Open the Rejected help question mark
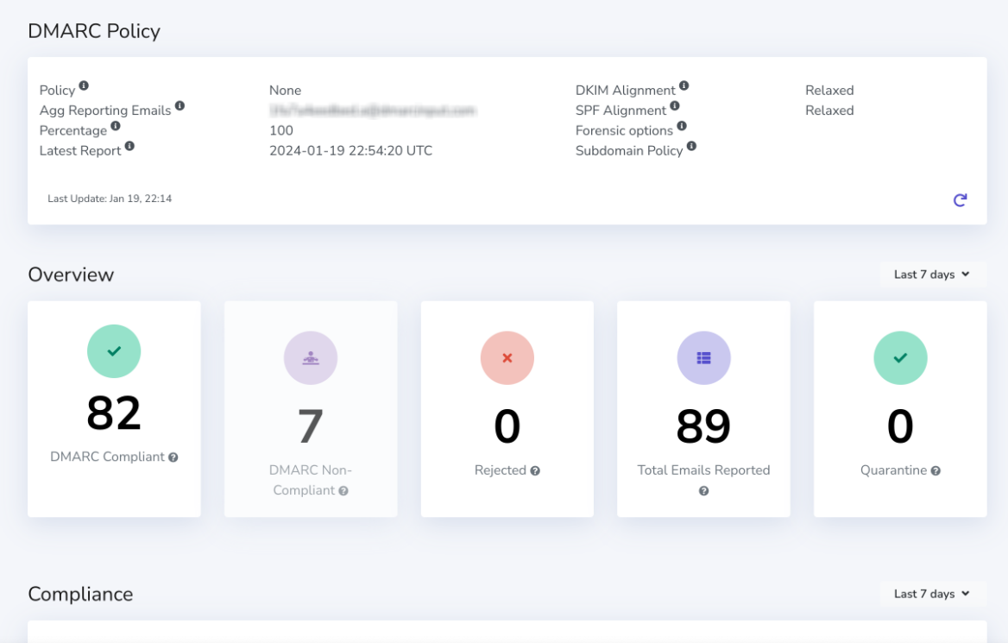This screenshot has height=643, width=1008. pos(536,470)
